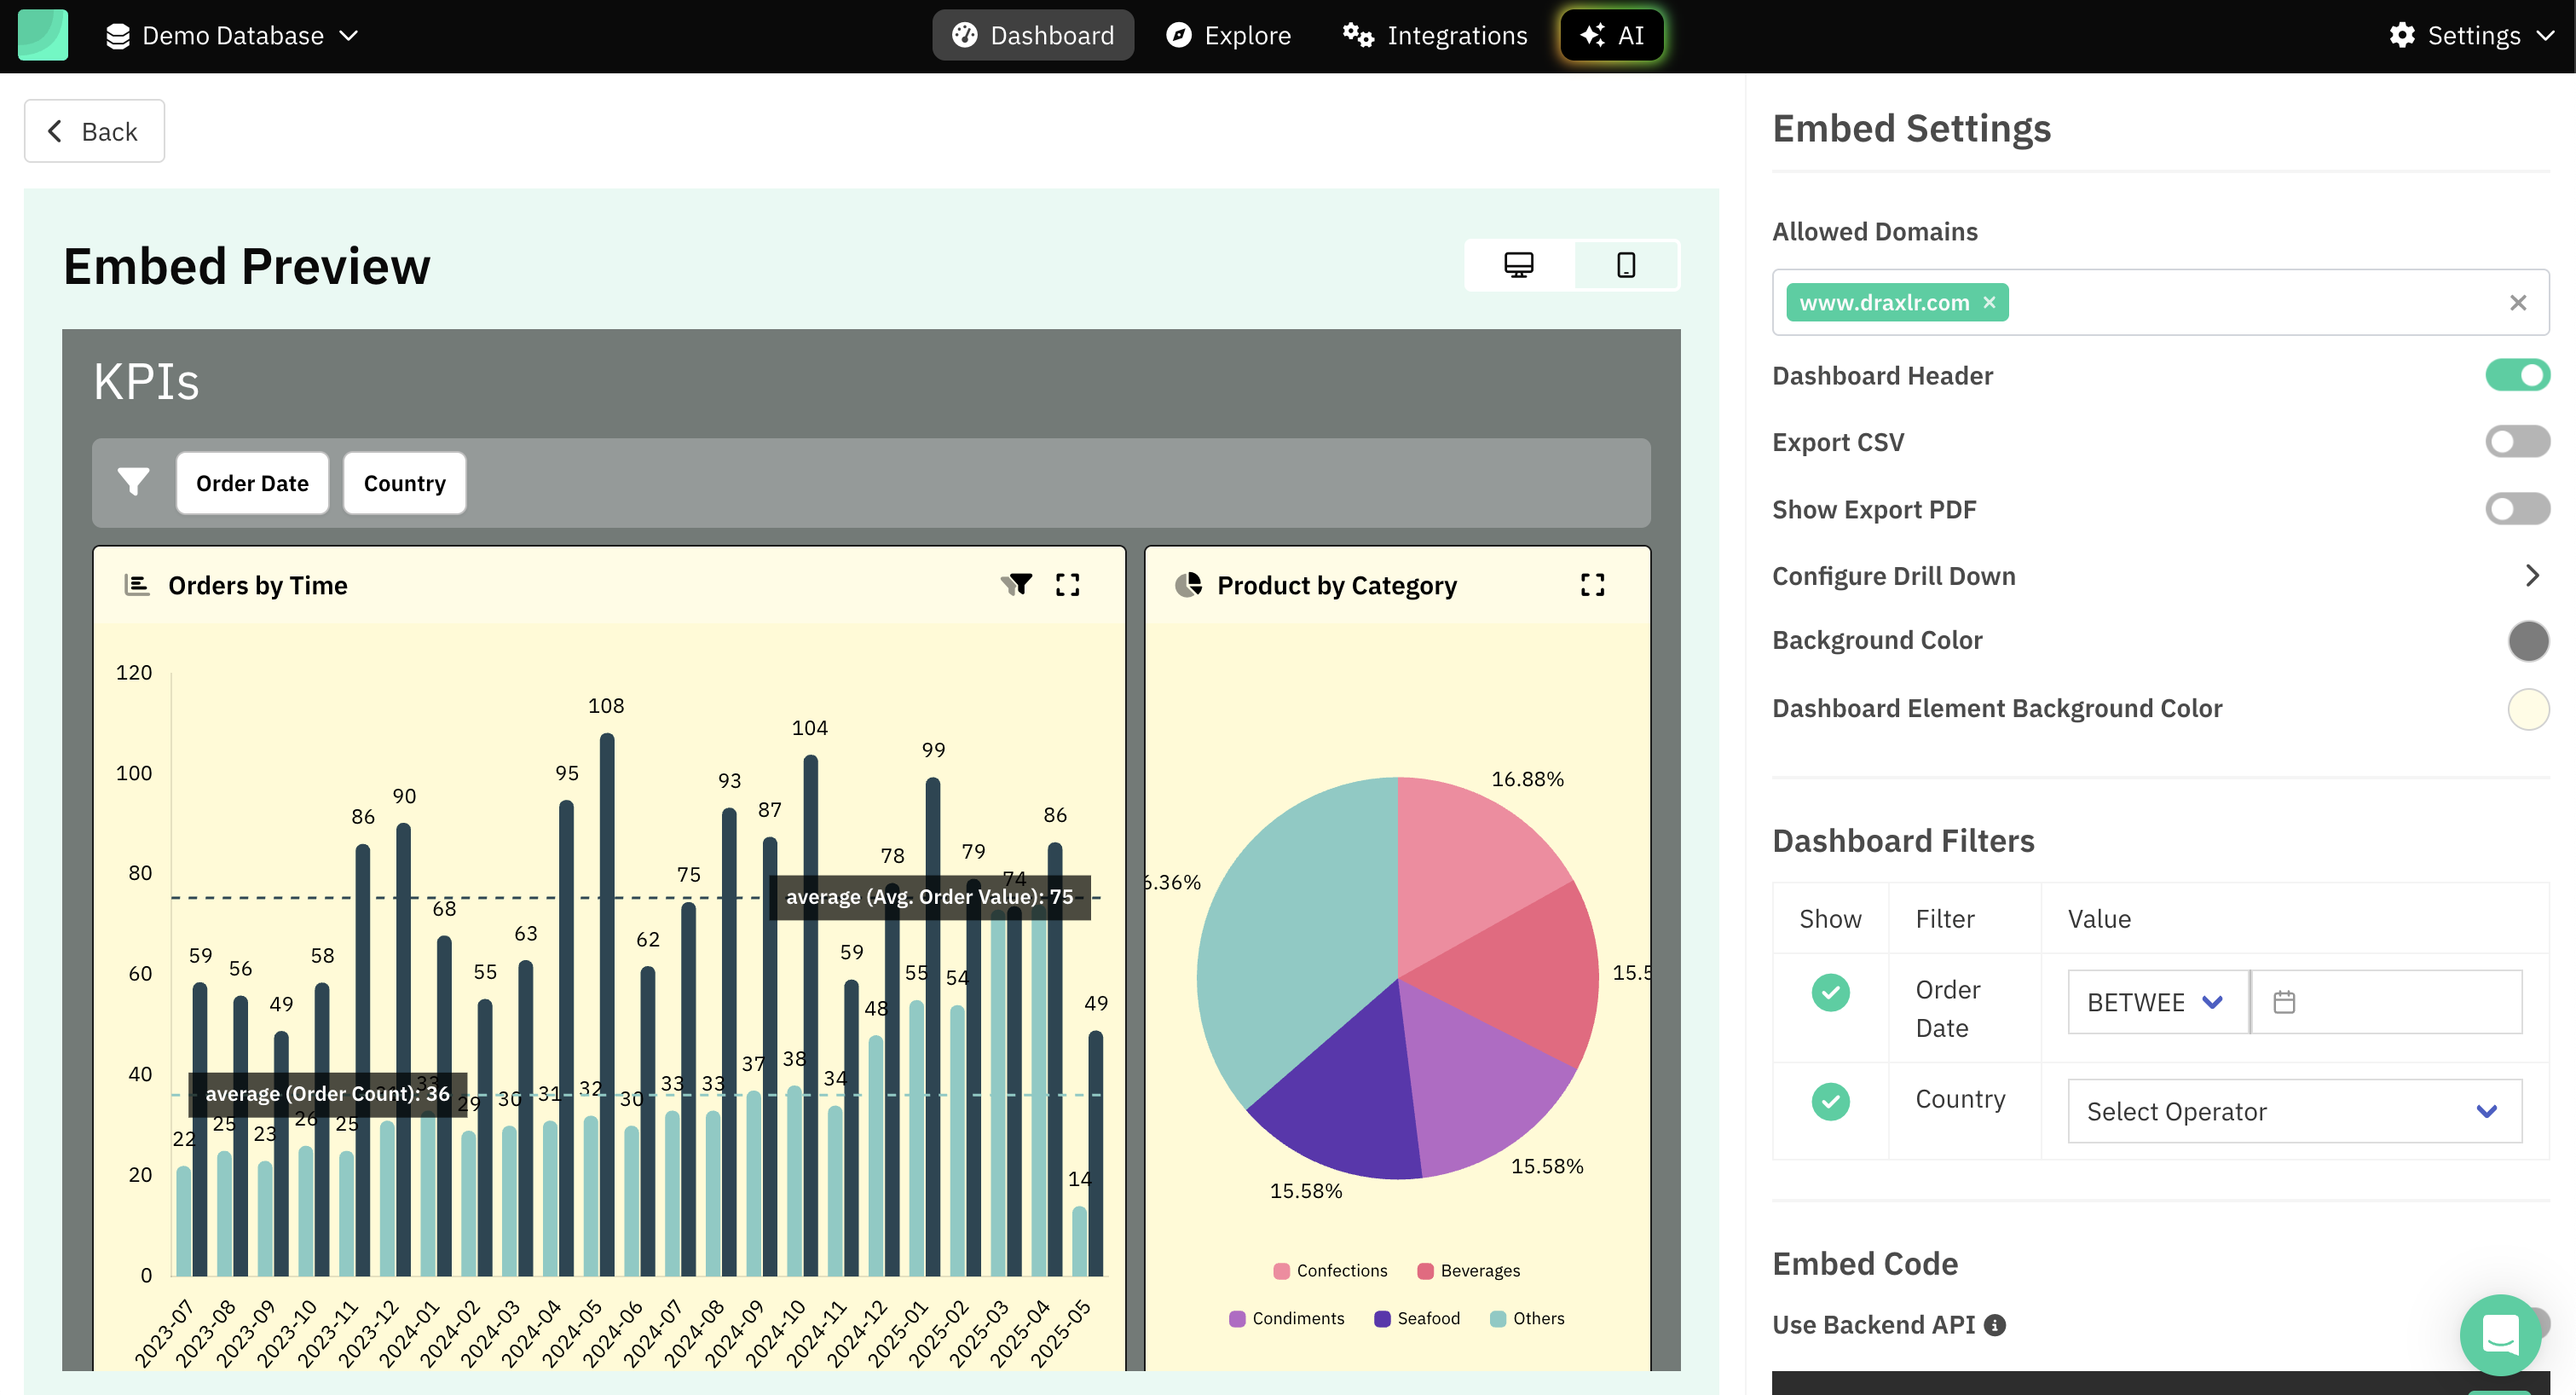Image resolution: width=2576 pixels, height=1395 pixels.
Task: Click the Orders by Time filter icon
Action: [x=1017, y=584]
